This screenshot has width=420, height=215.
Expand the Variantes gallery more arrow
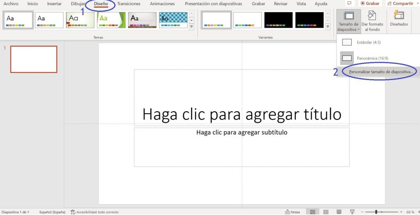(328, 27)
